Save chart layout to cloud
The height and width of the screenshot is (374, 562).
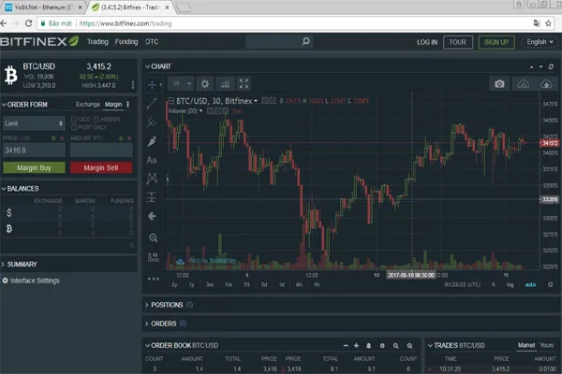click(x=546, y=84)
